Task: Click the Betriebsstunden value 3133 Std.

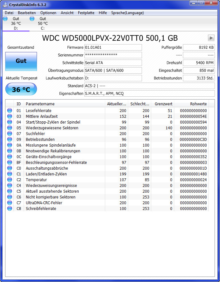Action: click(x=199, y=78)
